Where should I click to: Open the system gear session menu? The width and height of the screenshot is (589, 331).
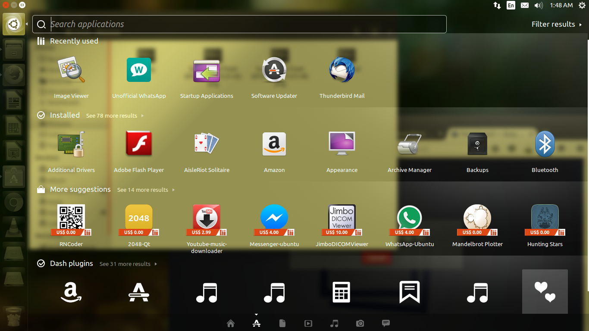tap(582, 5)
